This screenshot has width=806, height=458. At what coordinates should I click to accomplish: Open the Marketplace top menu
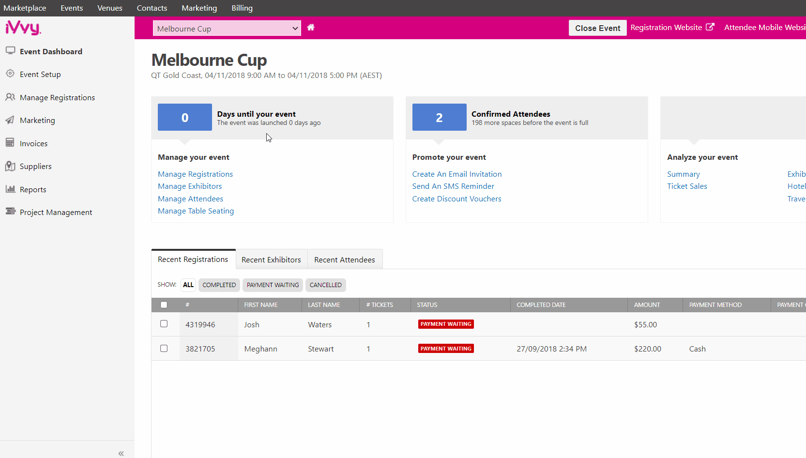(25, 8)
